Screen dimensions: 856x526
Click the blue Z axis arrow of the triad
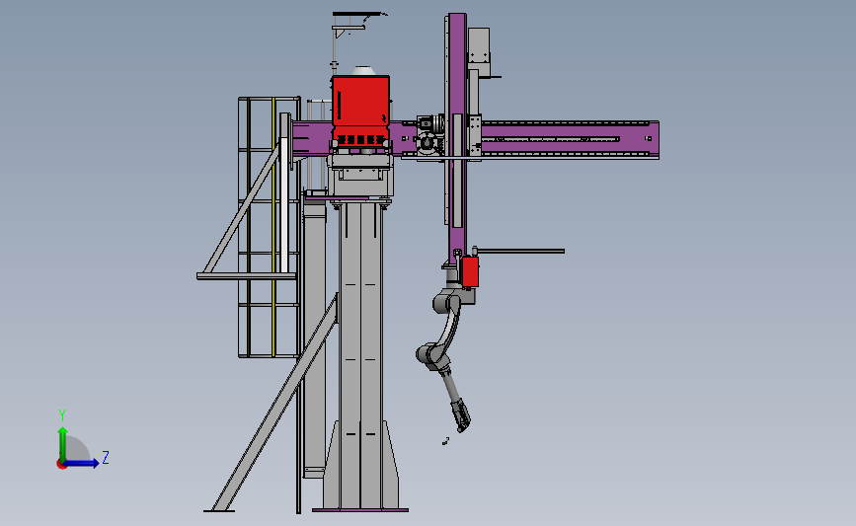[x=82, y=463]
